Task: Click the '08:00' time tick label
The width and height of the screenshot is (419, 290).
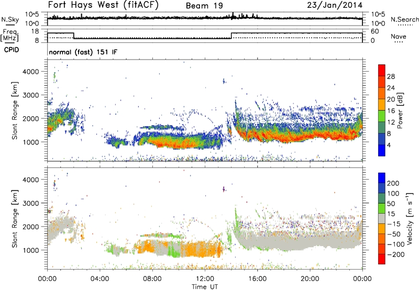Action: (152, 279)
